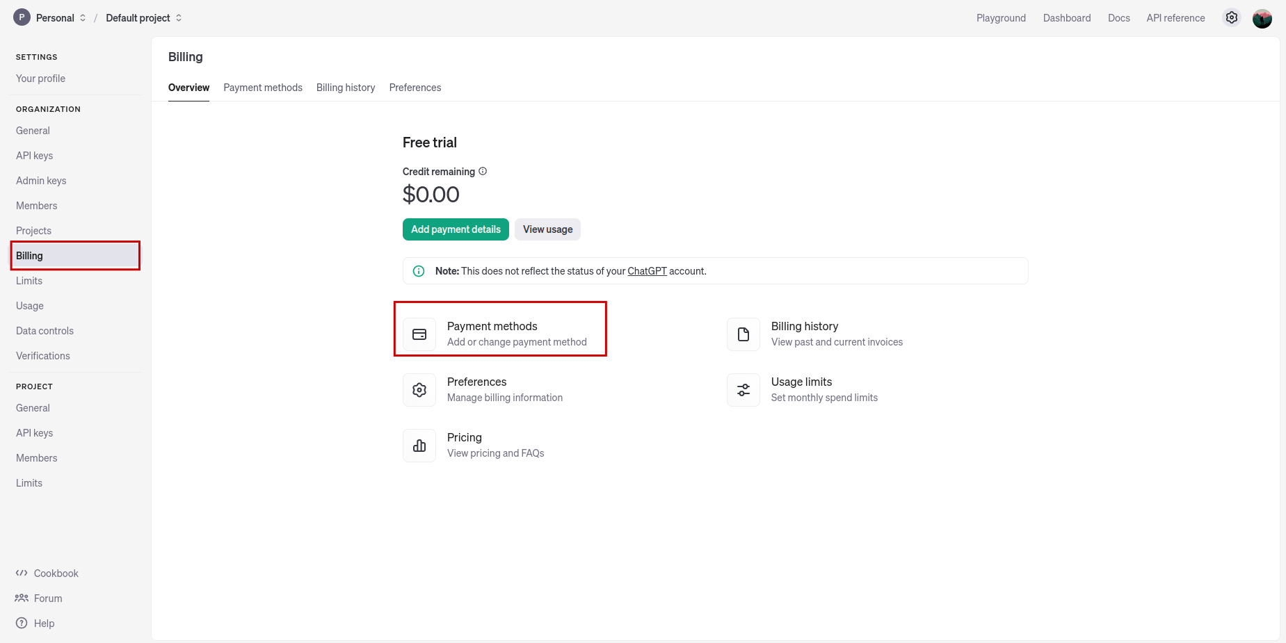Click the Payment methods card icon
Viewport: 1286px width, 643px height.
419,334
